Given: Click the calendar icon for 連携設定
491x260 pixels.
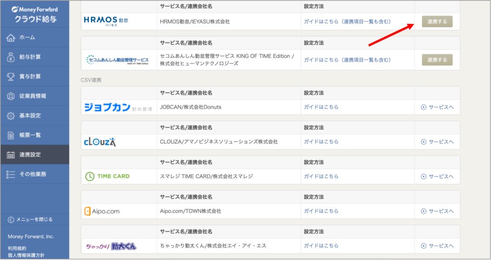Looking at the screenshot, I should pos(11,155).
